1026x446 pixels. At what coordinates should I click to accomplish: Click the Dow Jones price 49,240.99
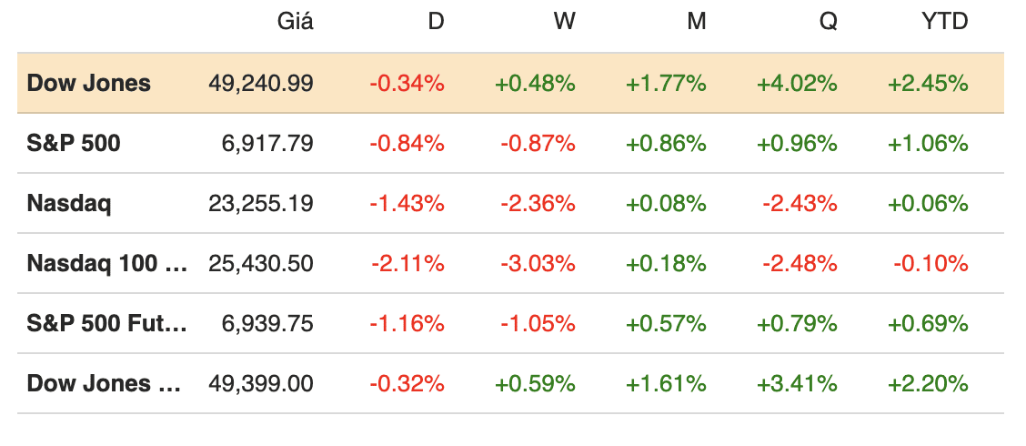(x=261, y=84)
